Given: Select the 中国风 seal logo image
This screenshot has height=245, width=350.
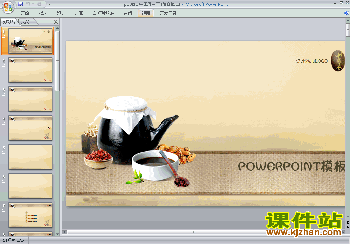Looking at the screenshot, I should [338, 61].
